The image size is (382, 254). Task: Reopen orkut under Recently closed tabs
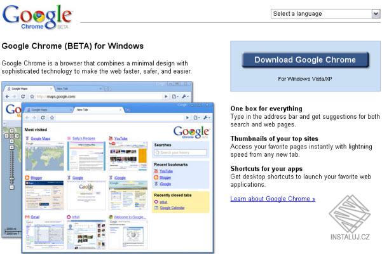point(163,202)
